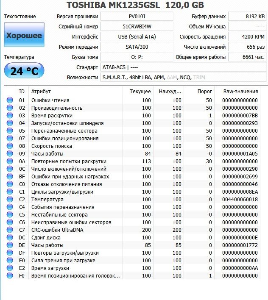
Task: Click the Температура label above the 24 °C indicator
Action: click(19, 57)
